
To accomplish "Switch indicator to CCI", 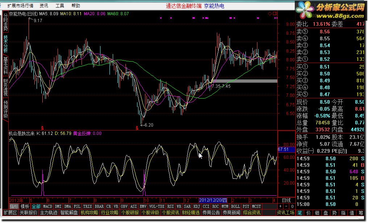I will (206, 206).
